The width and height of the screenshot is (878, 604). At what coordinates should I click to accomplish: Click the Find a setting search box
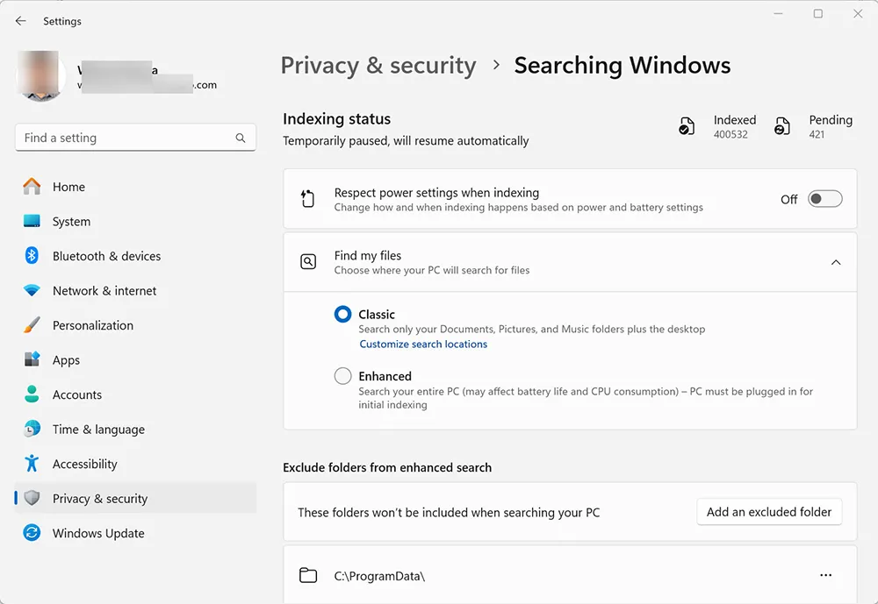pos(135,138)
